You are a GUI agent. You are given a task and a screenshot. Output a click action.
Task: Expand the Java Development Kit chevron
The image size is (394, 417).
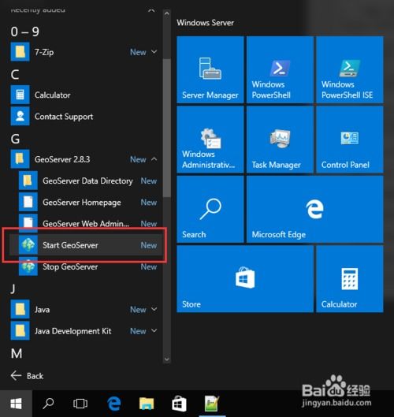click(154, 330)
